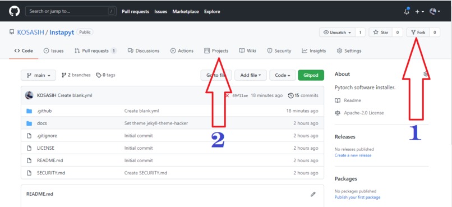Edit README with the pencil icon
Image resolution: width=452 pixels, height=207 pixels.
[x=313, y=194]
